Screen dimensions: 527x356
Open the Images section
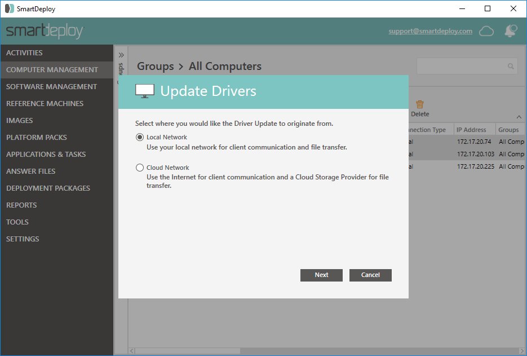[x=20, y=120]
